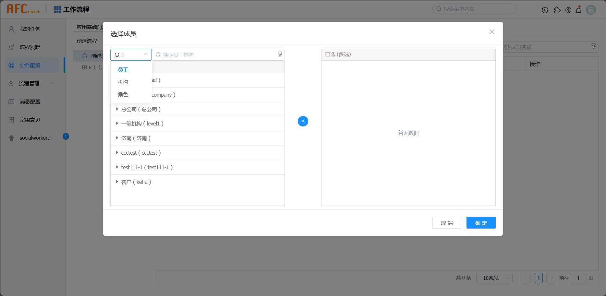Screen dimensions: 606x296
Task: Click the double-arrow transfer button
Action: click(303, 121)
